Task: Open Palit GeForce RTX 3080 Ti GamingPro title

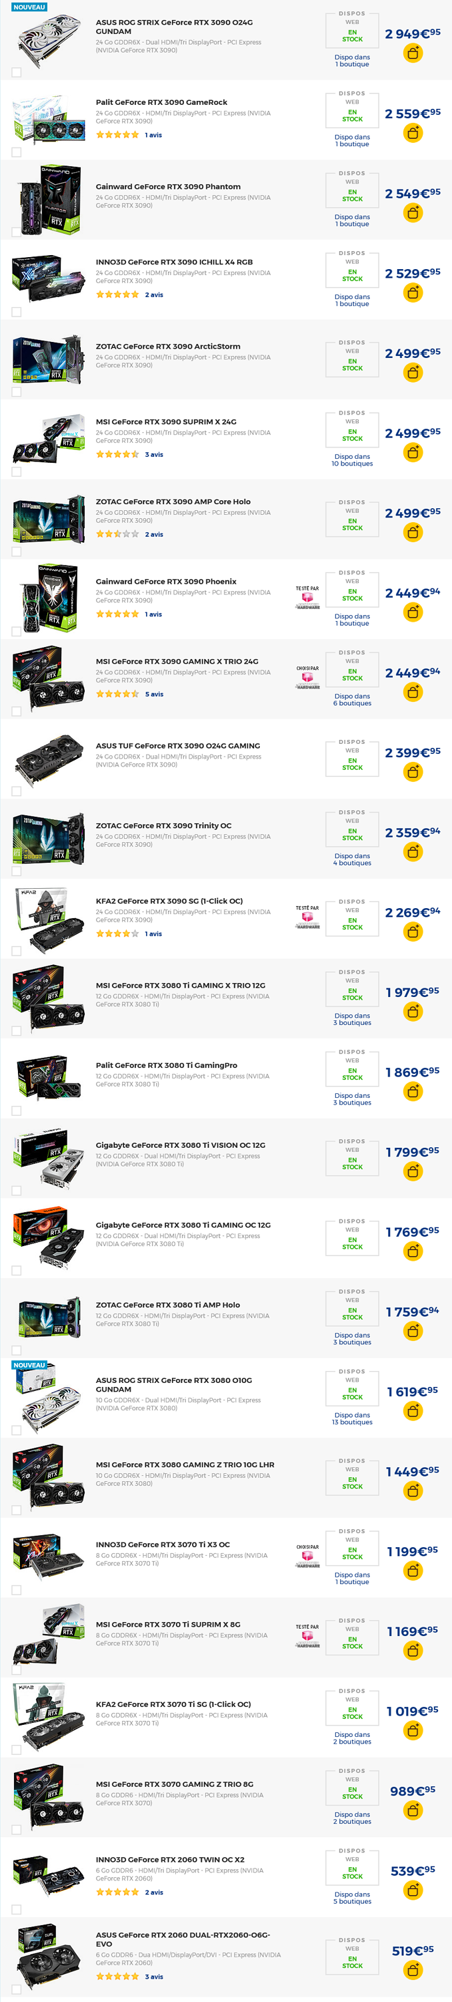Action: coord(167,1066)
